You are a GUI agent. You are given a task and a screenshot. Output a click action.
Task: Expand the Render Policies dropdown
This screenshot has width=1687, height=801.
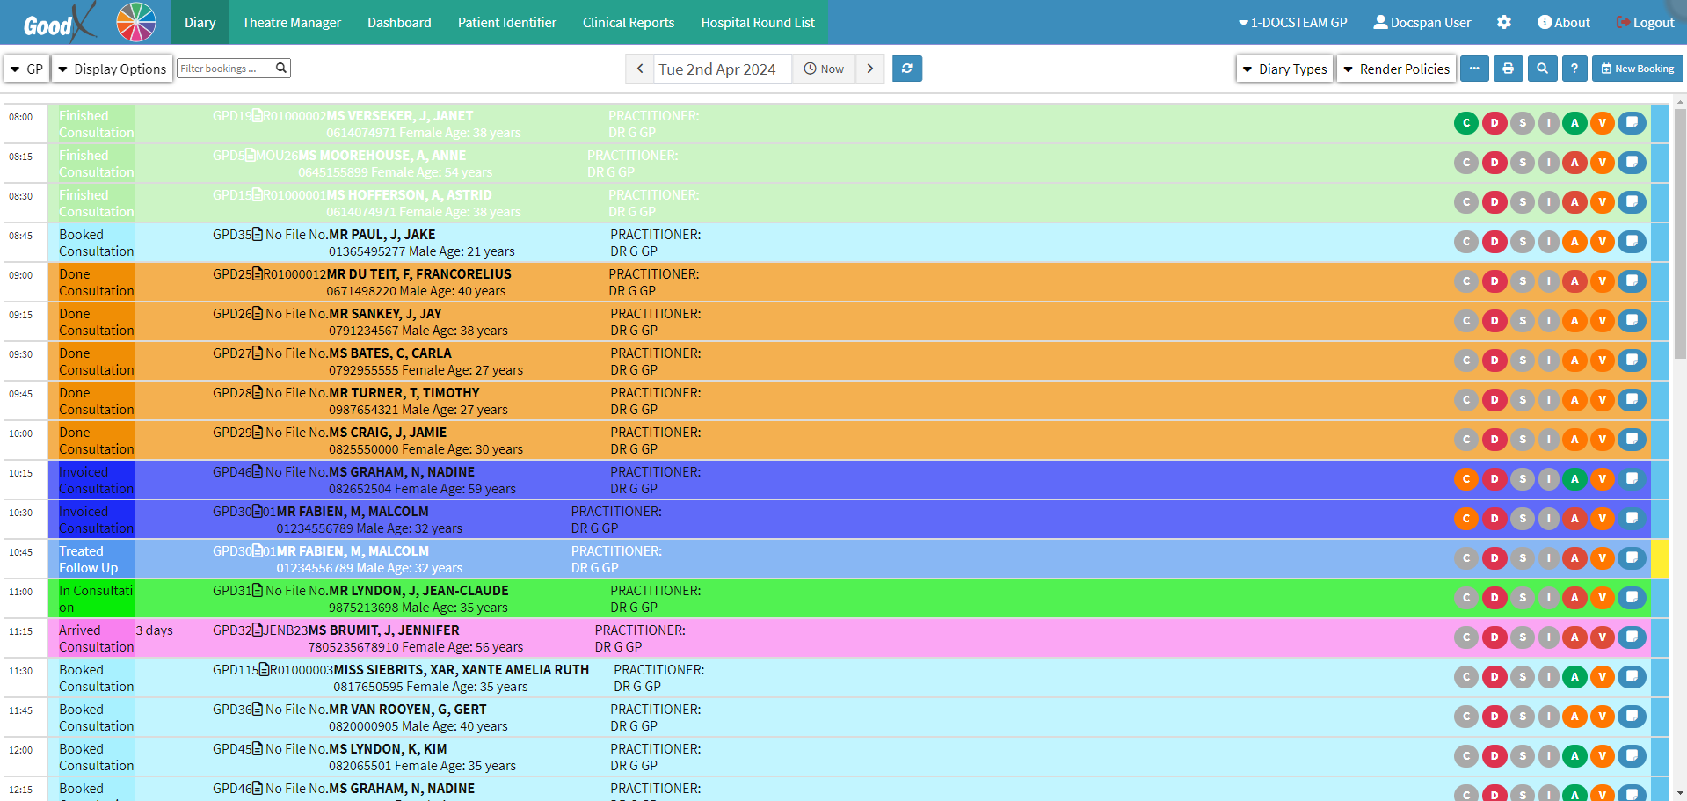tap(1396, 69)
